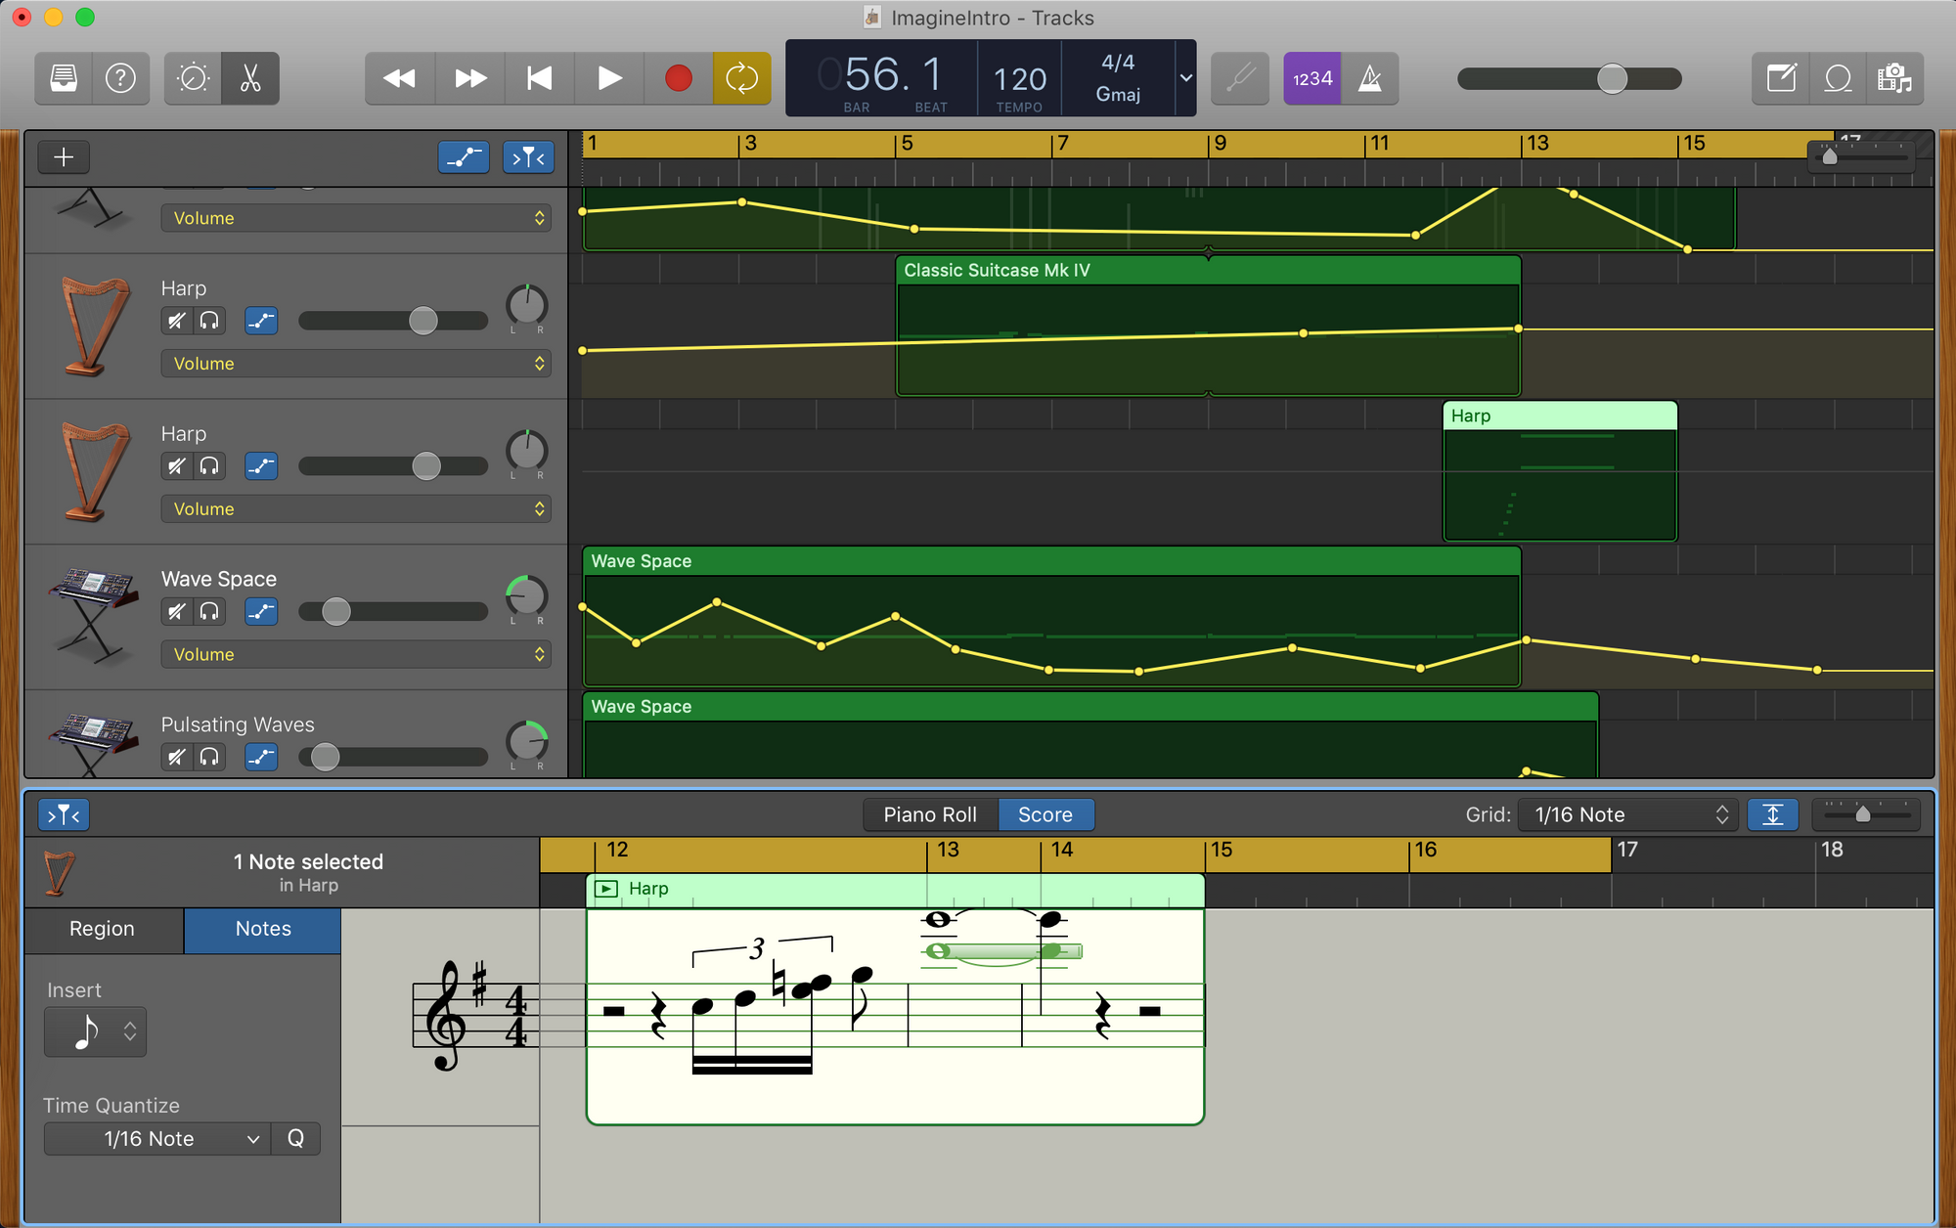Open the Editors scissors button

250,78
